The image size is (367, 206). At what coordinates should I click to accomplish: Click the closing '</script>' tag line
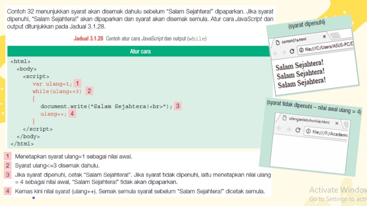click(x=38, y=129)
